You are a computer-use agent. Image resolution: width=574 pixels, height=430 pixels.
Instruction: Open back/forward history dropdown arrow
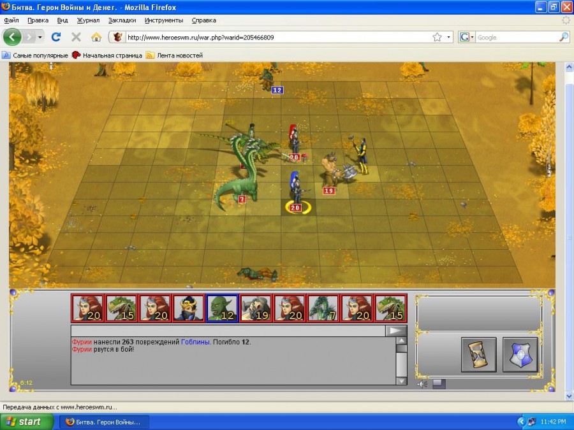tap(40, 37)
